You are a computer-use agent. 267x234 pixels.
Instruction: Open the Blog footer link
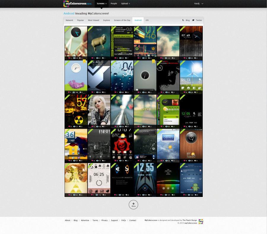click(x=75, y=220)
